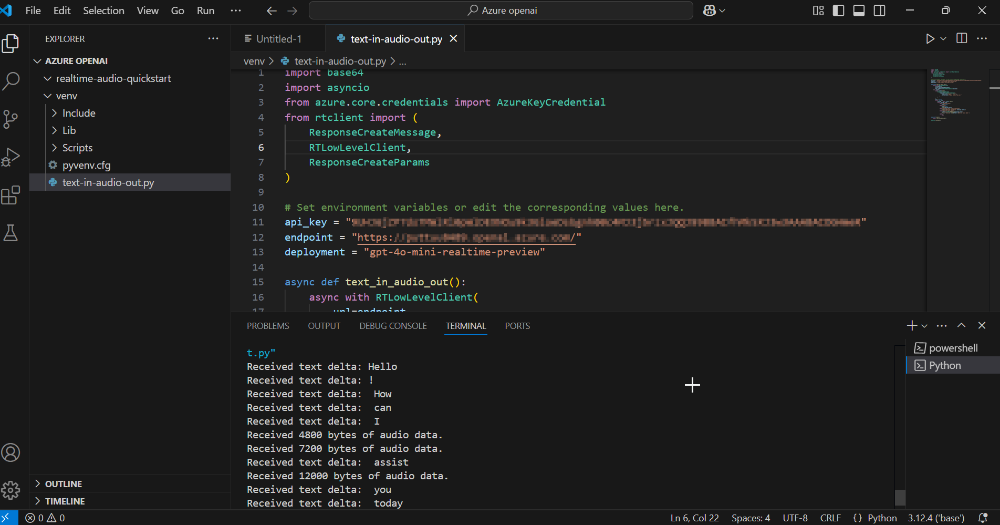
Task: Open the Selection menu
Action: [103, 11]
